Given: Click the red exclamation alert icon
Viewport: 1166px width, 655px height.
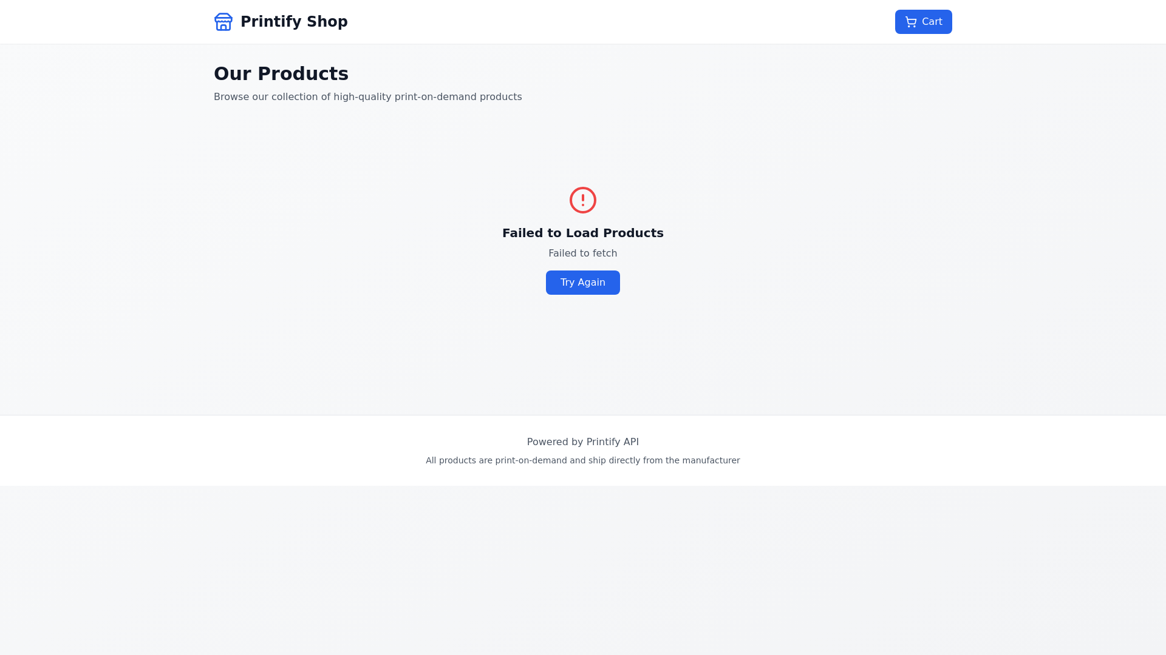Looking at the screenshot, I should (x=583, y=200).
